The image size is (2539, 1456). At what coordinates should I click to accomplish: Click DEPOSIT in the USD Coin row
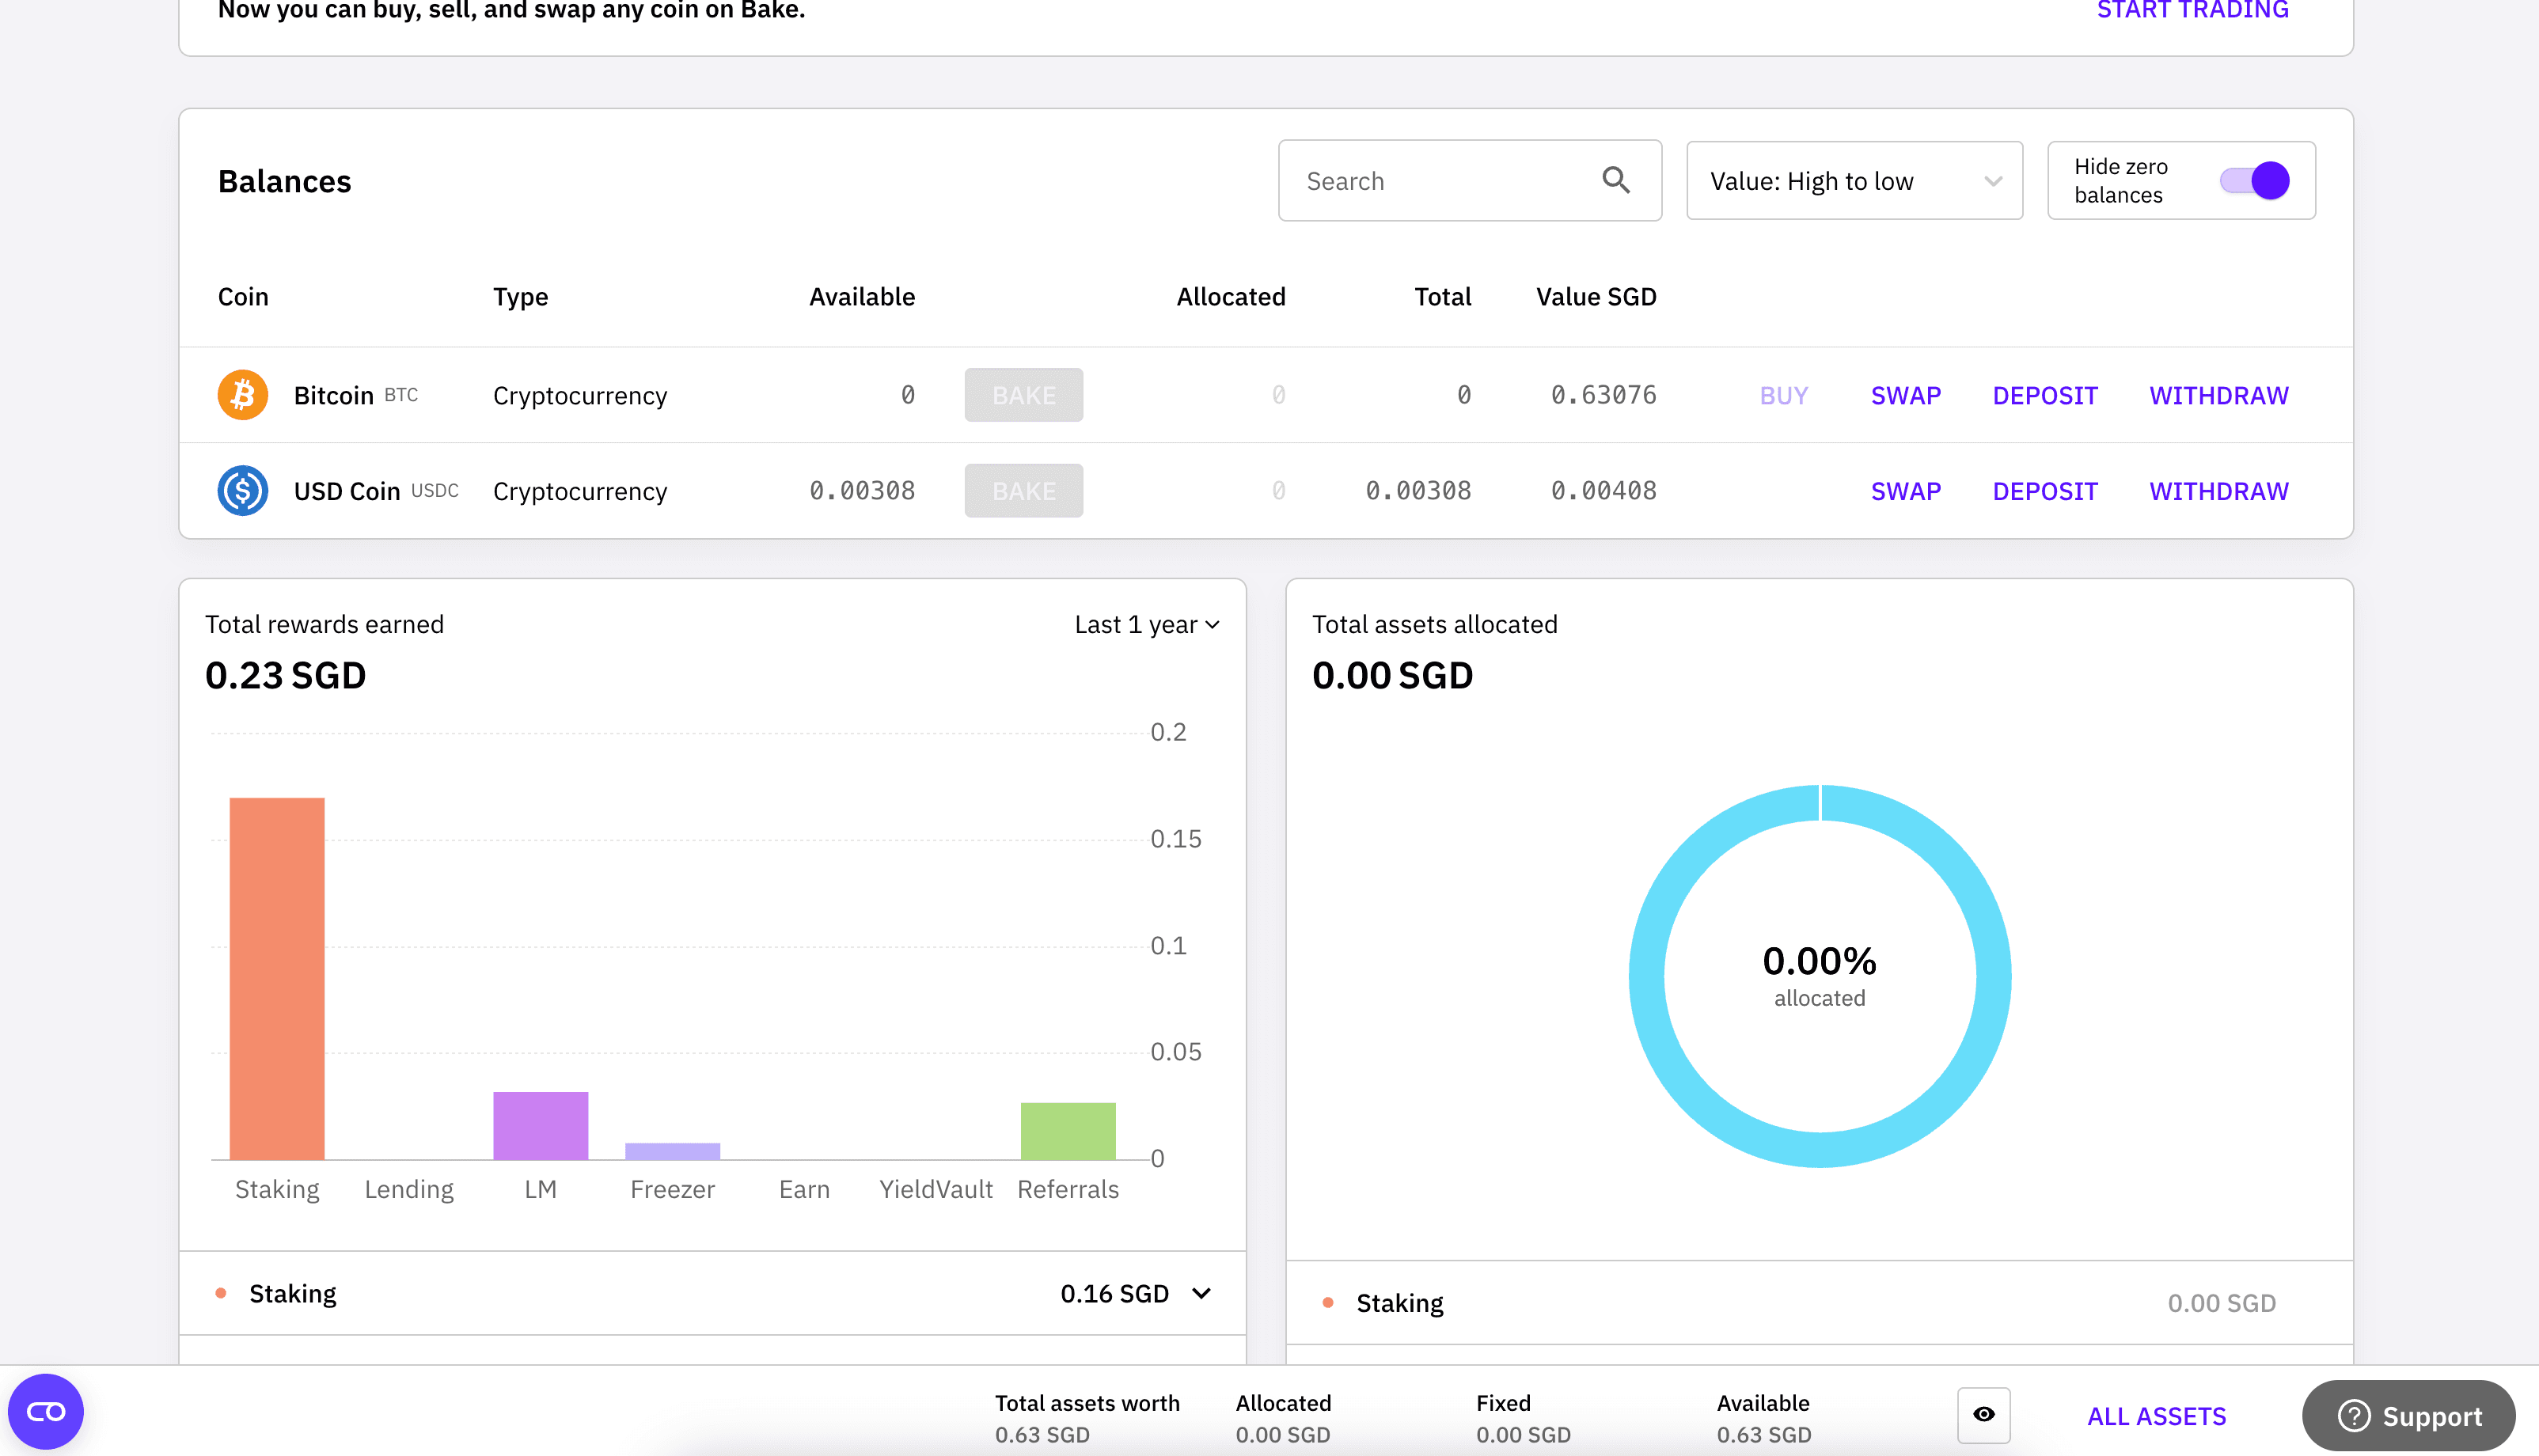(2045, 492)
